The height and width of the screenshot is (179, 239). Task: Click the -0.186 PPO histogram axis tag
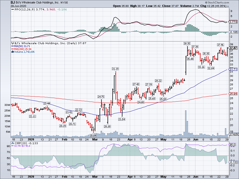[x=233, y=32]
